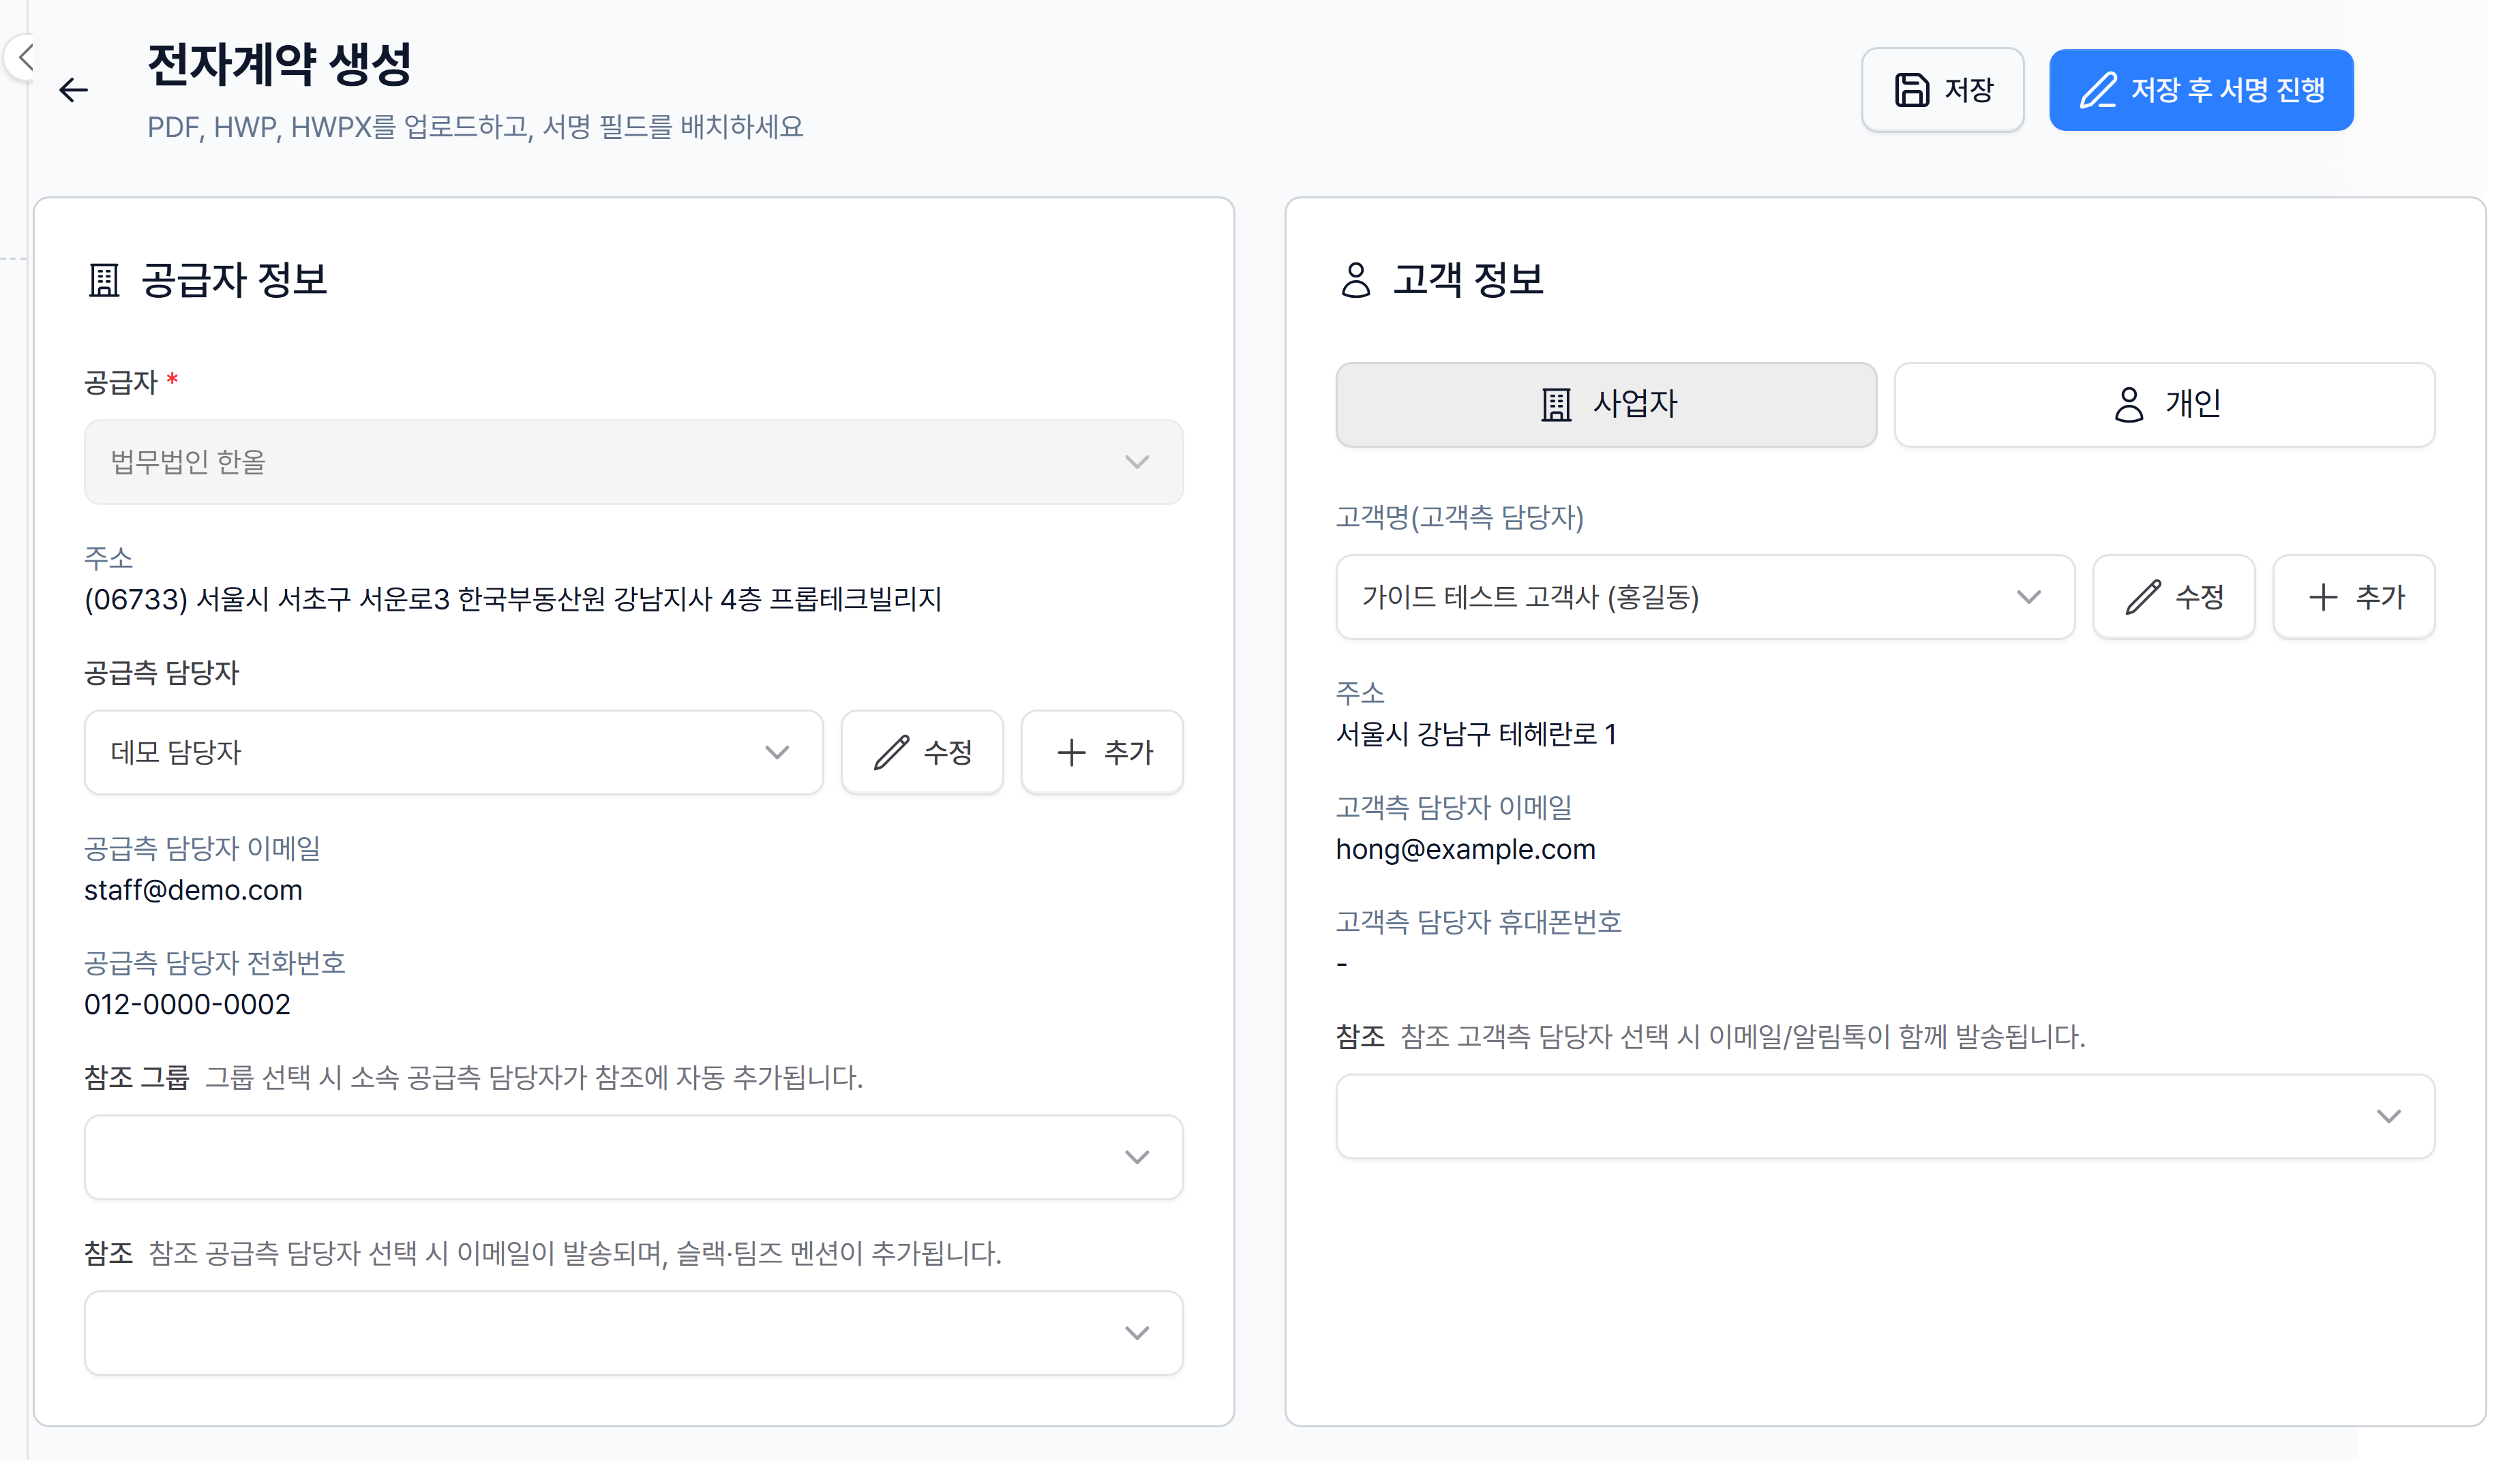Viewport: 2520px width, 1460px height.
Task: Click the supplier email staff@demo.com
Action: tap(193, 890)
